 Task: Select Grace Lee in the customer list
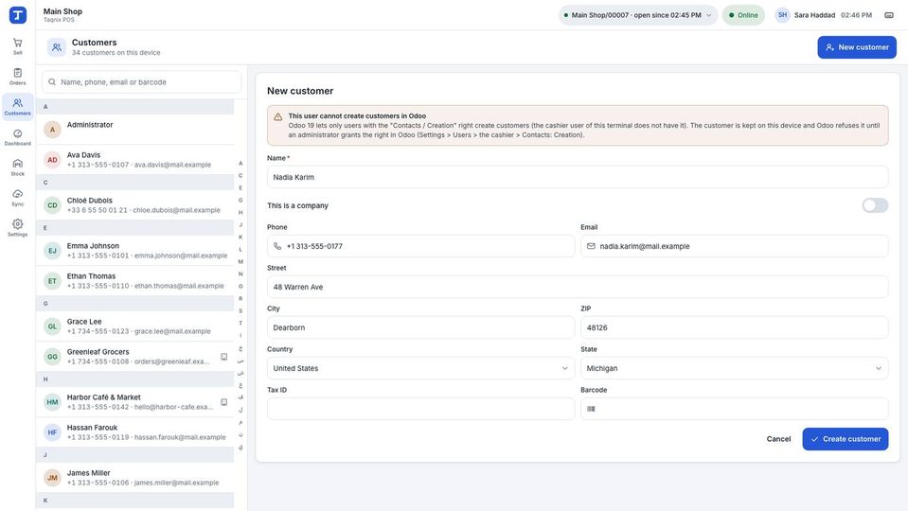pyautogui.click(x=135, y=326)
